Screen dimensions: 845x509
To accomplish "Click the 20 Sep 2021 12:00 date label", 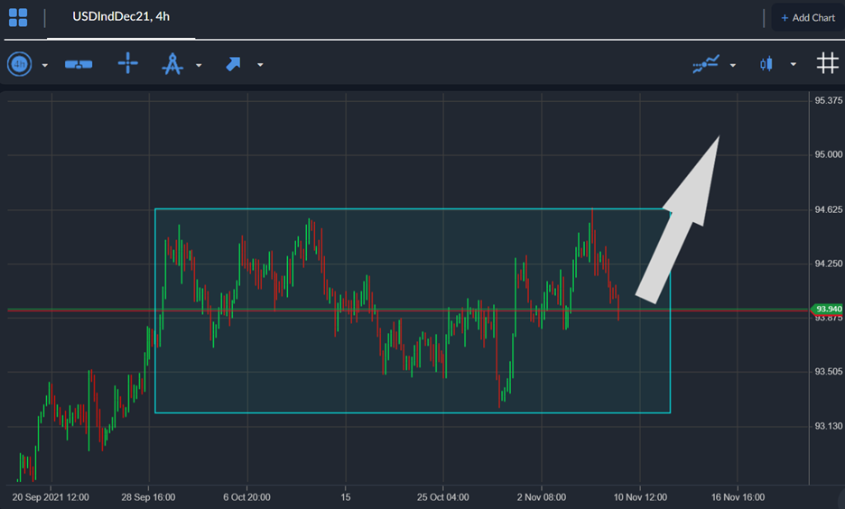I will (x=51, y=497).
